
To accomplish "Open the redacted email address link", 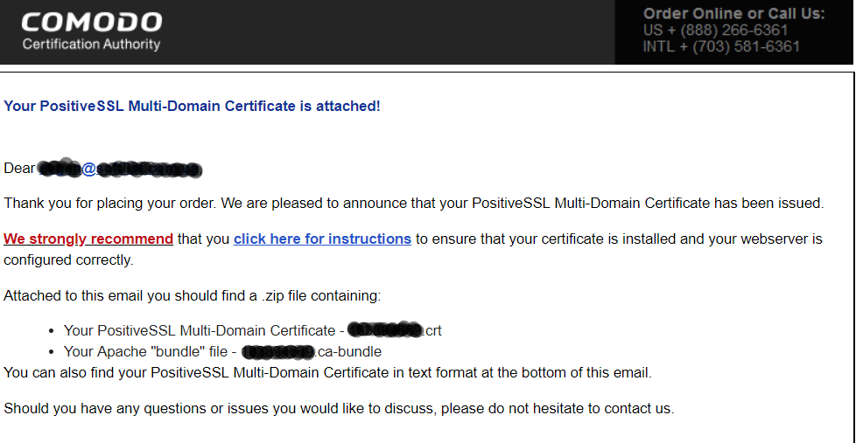I will click(120, 169).
